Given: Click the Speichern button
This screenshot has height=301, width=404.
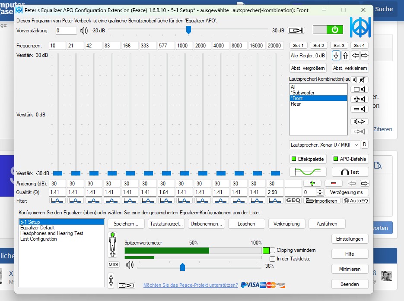Looking at the screenshot, I should (x=126, y=224).
